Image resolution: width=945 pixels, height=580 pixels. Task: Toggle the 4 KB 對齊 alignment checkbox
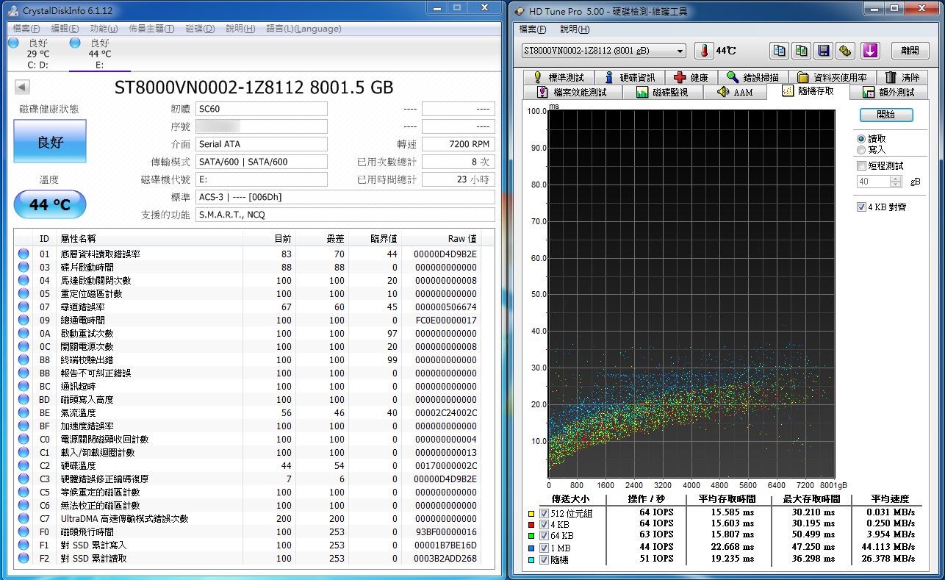(x=862, y=207)
